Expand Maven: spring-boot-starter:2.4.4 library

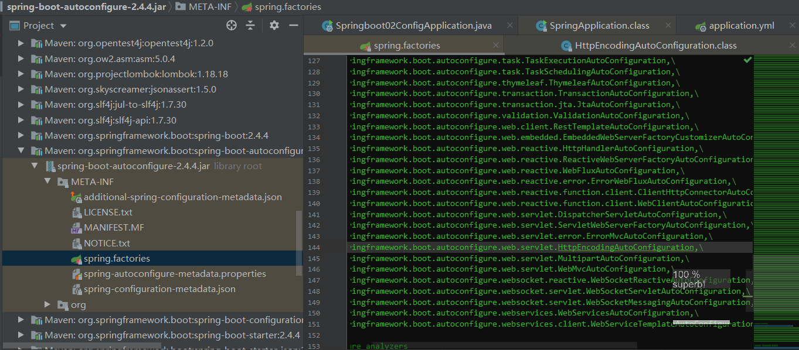[x=22, y=335]
